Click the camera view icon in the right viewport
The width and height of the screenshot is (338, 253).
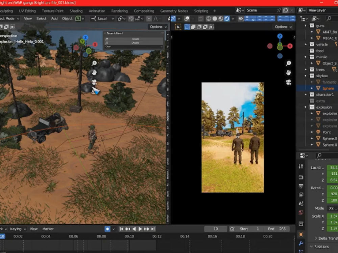[x=288, y=82]
